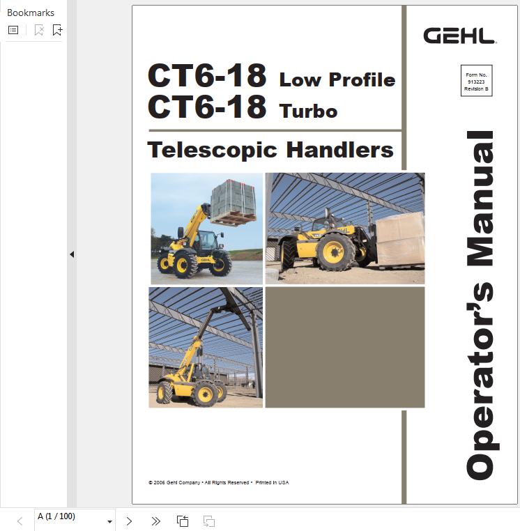Click the rotate/previous view icon in bottom toolbar

[x=183, y=521]
